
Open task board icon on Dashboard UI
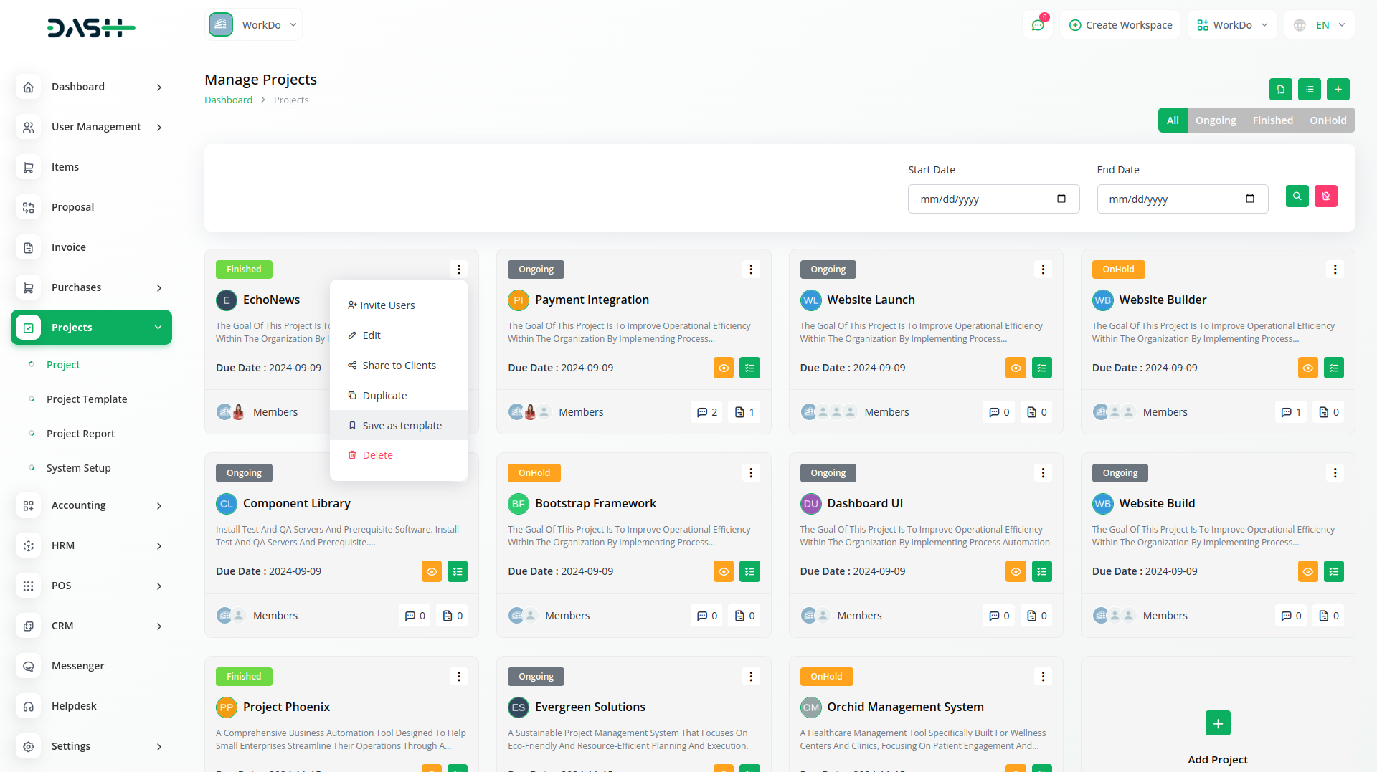click(x=1041, y=571)
